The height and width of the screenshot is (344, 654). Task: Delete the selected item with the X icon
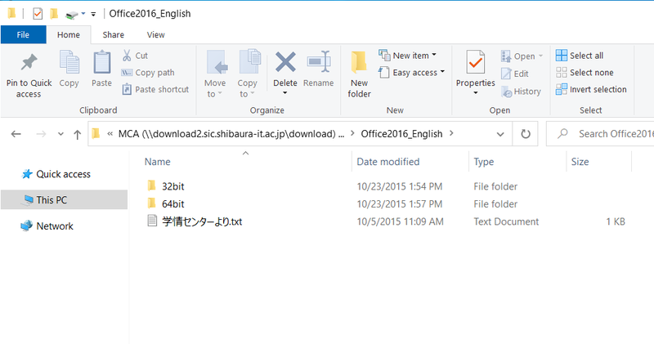tap(285, 63)
